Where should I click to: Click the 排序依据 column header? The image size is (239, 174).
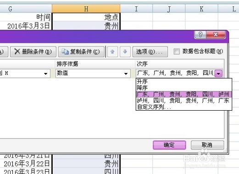(95, 64)
